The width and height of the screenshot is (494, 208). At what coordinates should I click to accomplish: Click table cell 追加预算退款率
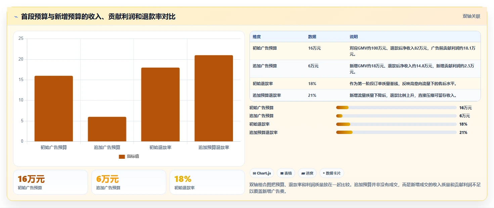click(x=267, y=95)
